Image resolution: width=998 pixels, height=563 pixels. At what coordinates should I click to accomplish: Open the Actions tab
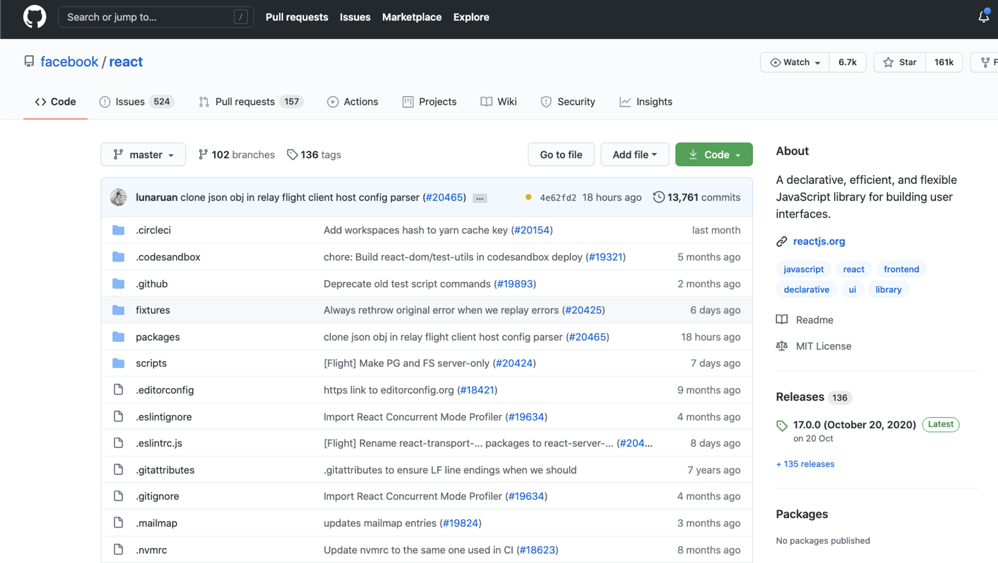(x=353, y=101)
